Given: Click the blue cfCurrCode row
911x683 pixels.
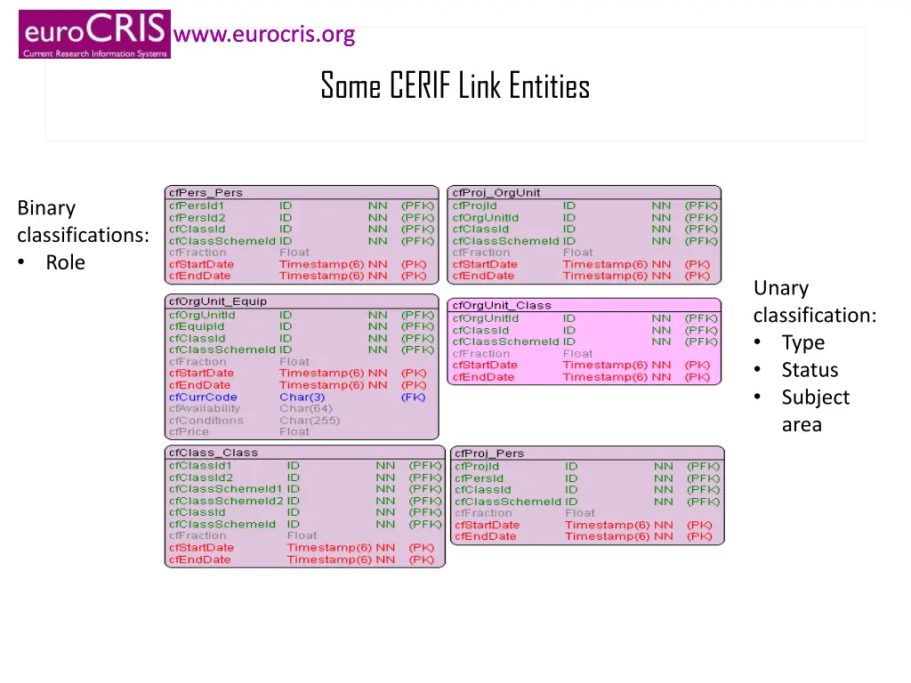Looking at the screenshot, I should pos(302,398).
